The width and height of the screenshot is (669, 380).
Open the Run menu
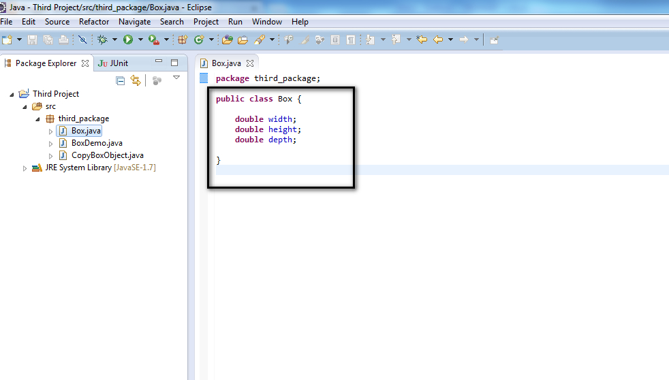coord(235,22)
